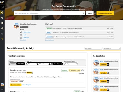Click the CAT logo in the sidebar
Viewport: 123px width, 92px height.
pyautogui.click(x=2, y=2)
